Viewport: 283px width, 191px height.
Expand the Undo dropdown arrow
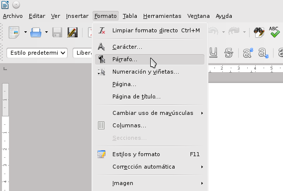pos(223,32)
